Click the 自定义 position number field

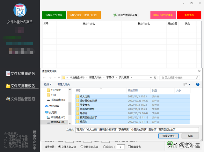coord(121,147)
